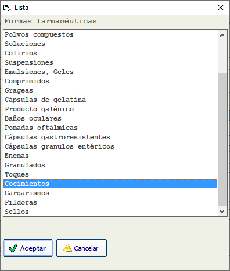Click the yellow triangle icon on Cancelar

[67, 248]
